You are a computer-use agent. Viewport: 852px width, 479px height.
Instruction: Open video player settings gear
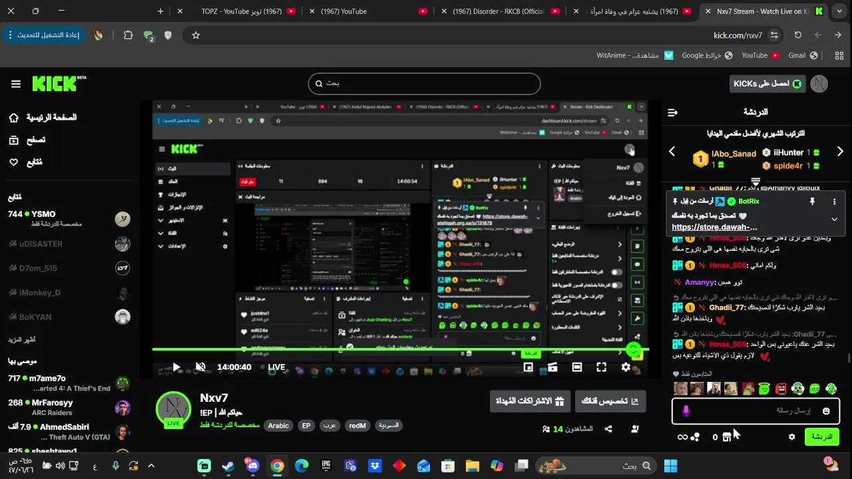point(626,367)
